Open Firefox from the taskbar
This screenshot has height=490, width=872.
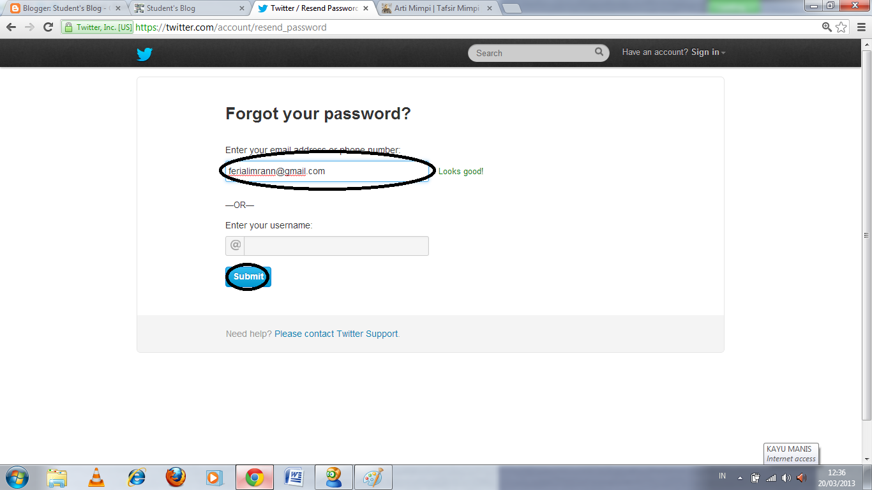pyautogui.click(x=176, y=477)
